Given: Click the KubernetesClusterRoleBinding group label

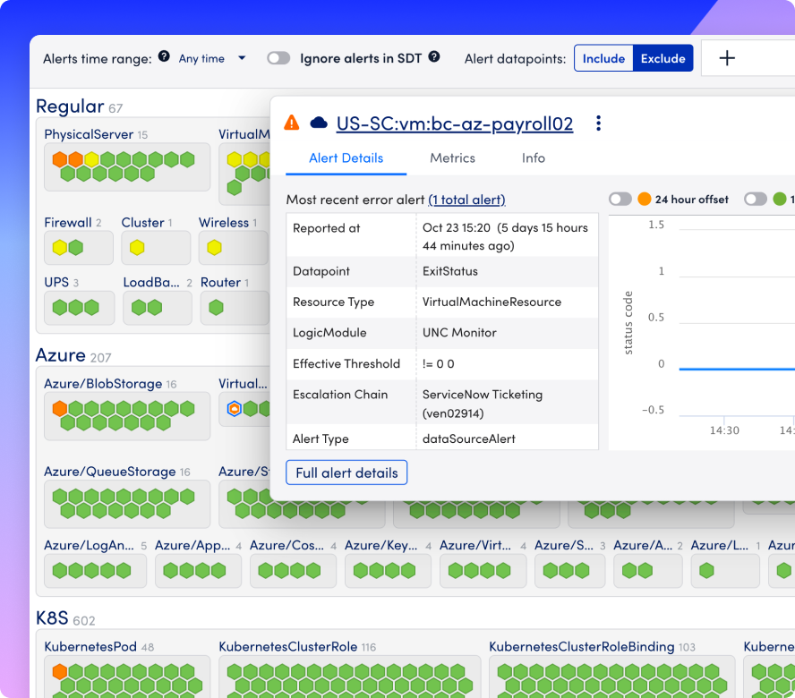Looking at the screenshot, I should [x=582, y=647].
